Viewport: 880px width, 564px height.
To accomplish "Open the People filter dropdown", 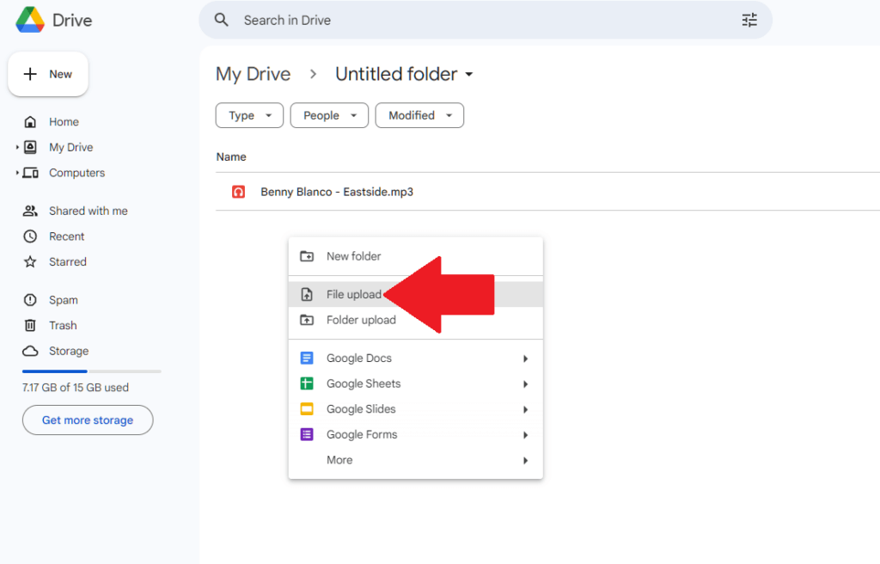I will pos(329,115).
